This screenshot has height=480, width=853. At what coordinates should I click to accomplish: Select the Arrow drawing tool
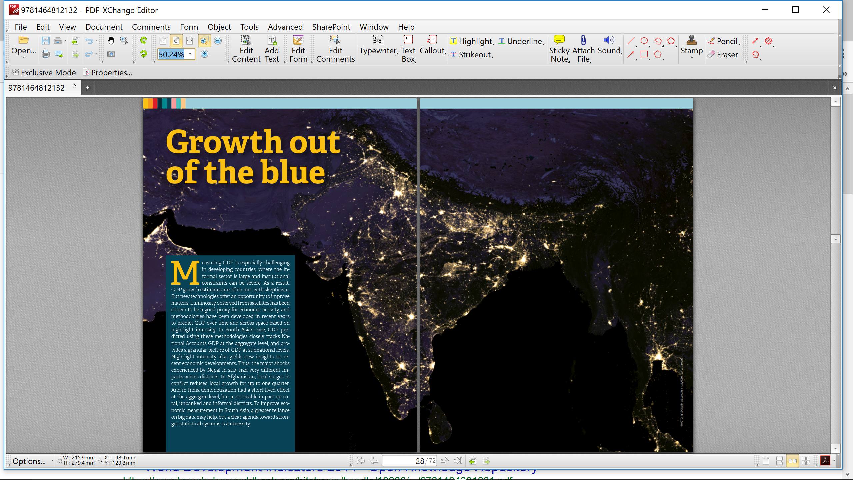point(631,54)
